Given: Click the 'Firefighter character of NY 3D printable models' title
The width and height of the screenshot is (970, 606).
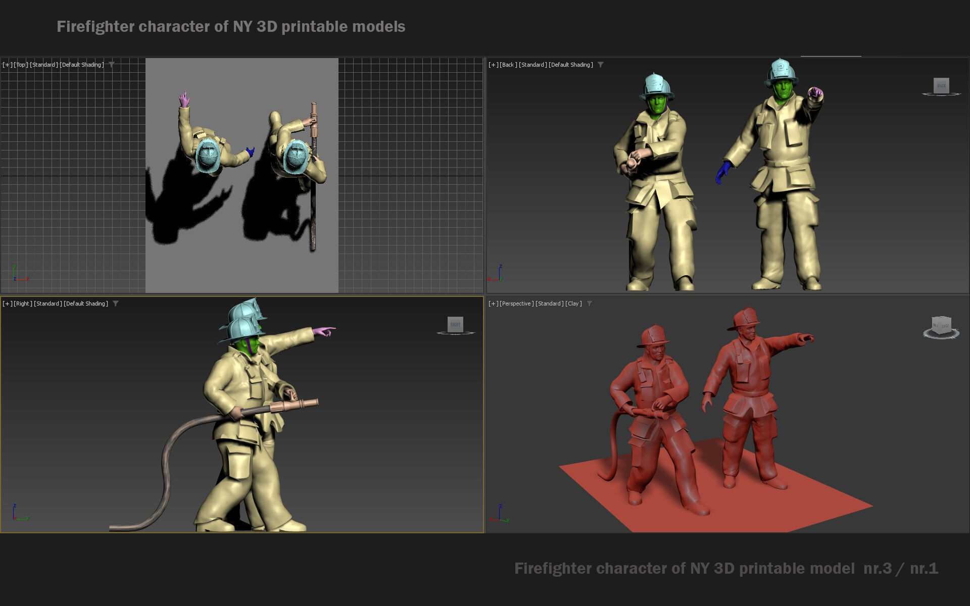Looking at the screenshot, I should coord(231,27).
